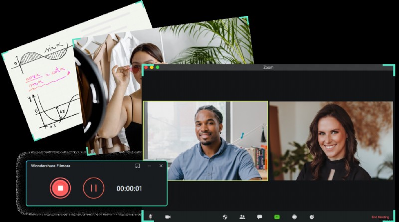Stop the Filmora screen recording
The width and height of the screenshot is (399, 222).
click(60, 188)
